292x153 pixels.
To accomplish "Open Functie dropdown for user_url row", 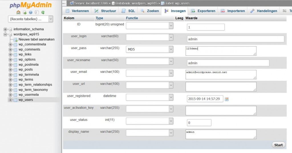I will 149,85.
